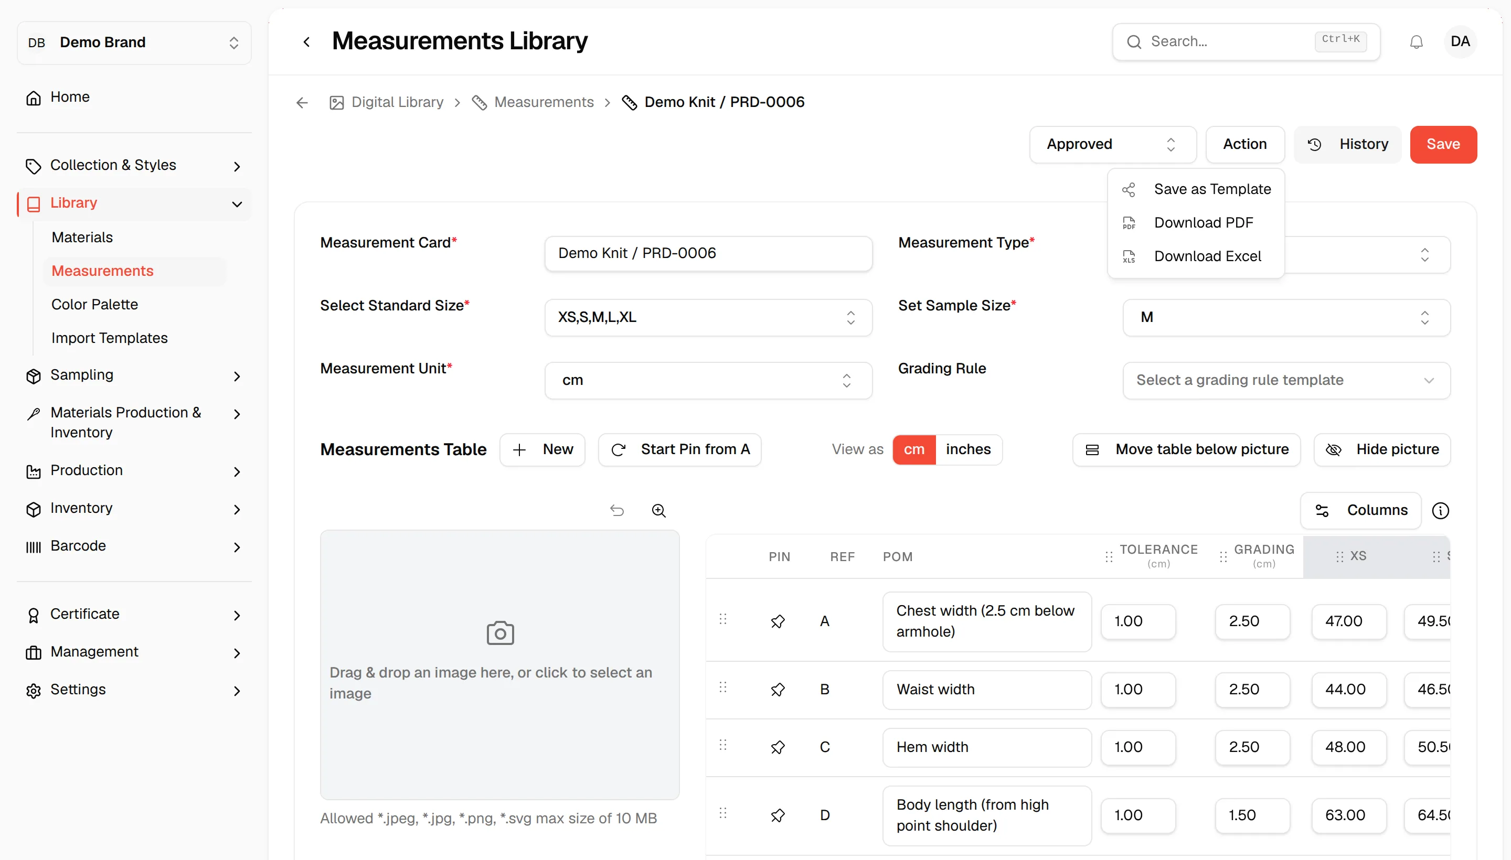The image size is (1511, 860).
Task: Switch view to inches
Action: point(968,449)
